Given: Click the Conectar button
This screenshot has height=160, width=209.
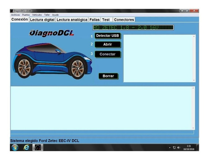Looking at the screenshot, I should click(107, 54).
